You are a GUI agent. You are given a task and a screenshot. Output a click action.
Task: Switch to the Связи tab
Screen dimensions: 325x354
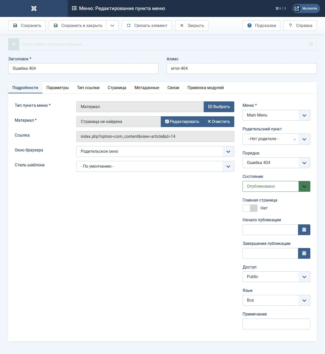coord(173,88)
